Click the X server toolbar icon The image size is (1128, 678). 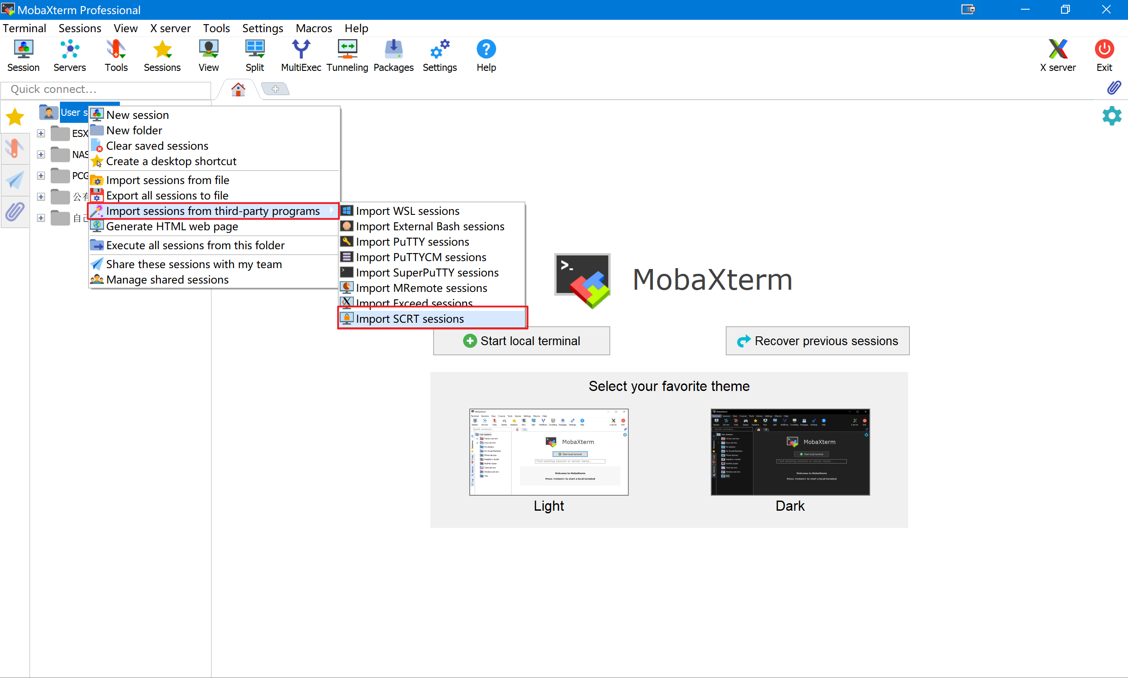pos(1057,56)
